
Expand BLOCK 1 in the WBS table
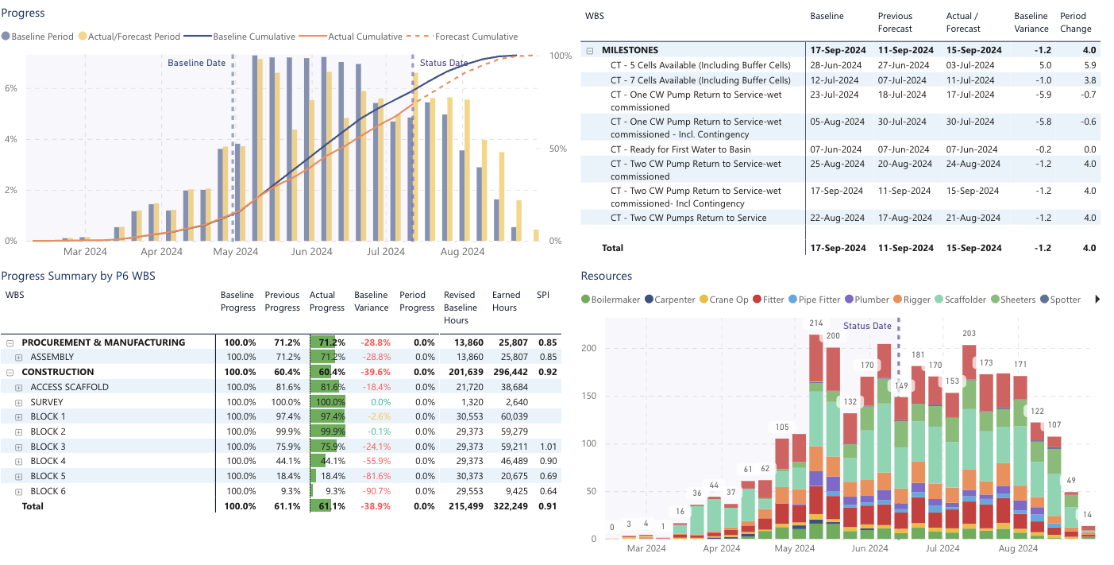17,416
